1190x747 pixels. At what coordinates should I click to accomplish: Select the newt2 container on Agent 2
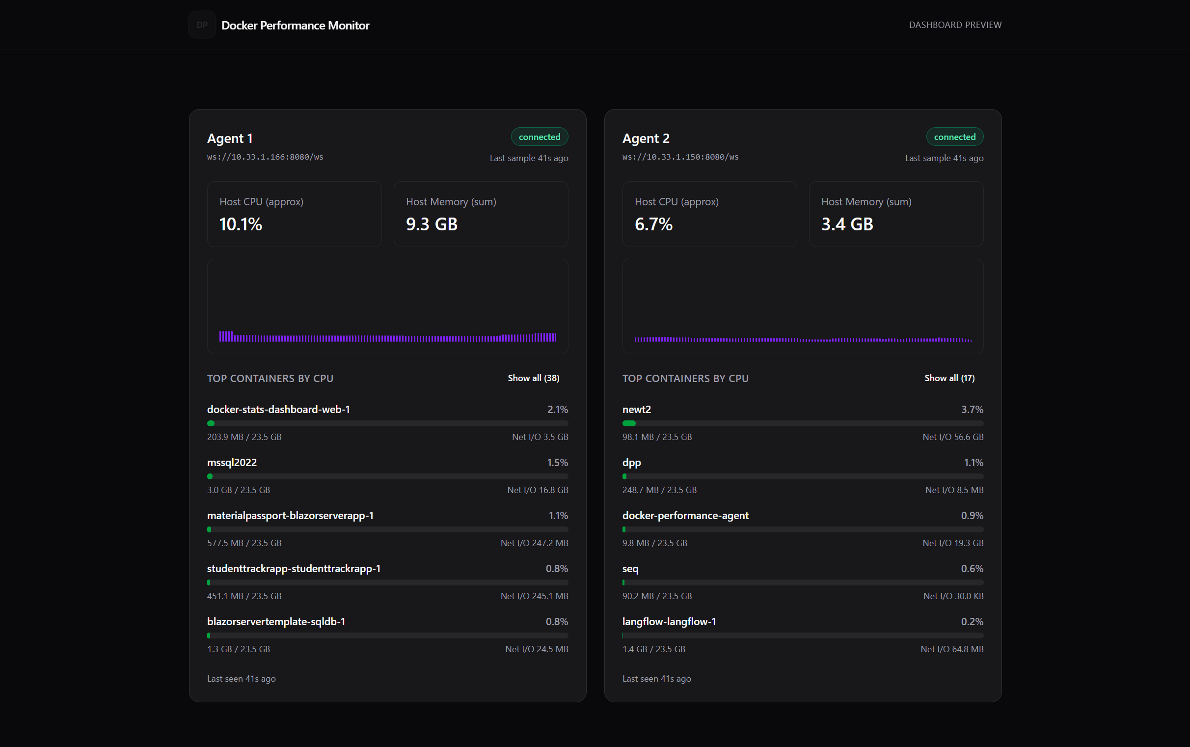click(x=636, y=409)
